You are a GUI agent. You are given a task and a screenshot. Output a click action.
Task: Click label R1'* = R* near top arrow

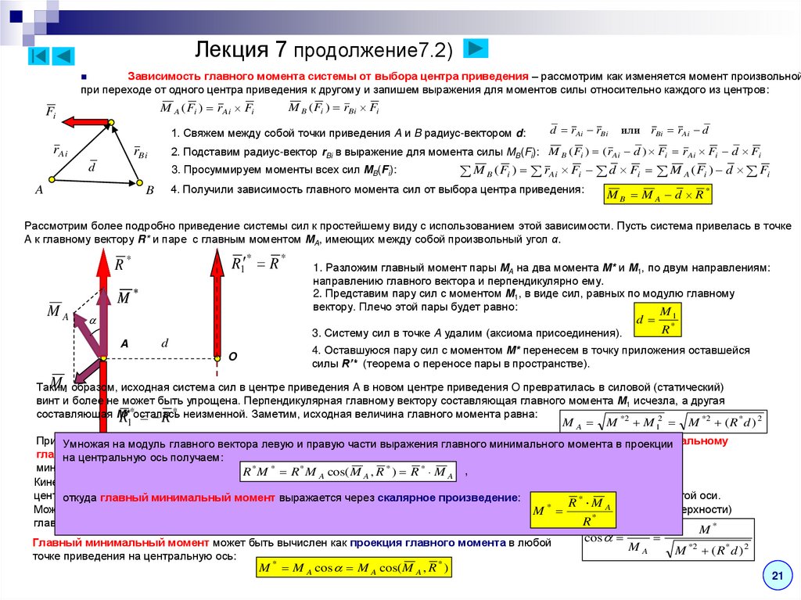(258, 263)
